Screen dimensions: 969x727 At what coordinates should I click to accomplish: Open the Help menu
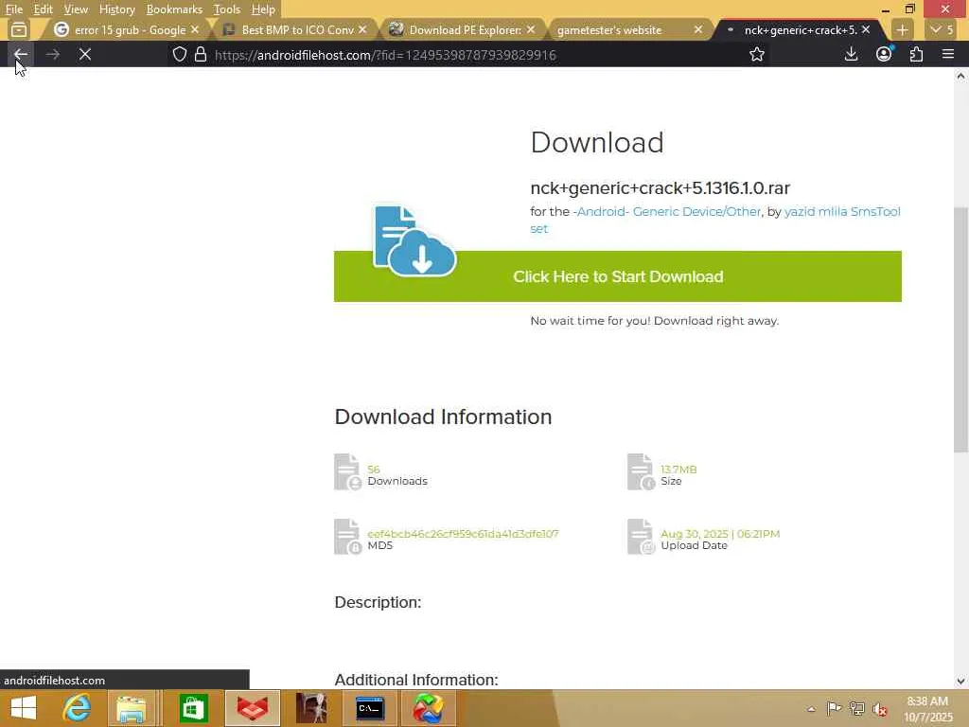263,9
